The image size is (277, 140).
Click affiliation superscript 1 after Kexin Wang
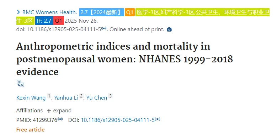coord(49,96)
